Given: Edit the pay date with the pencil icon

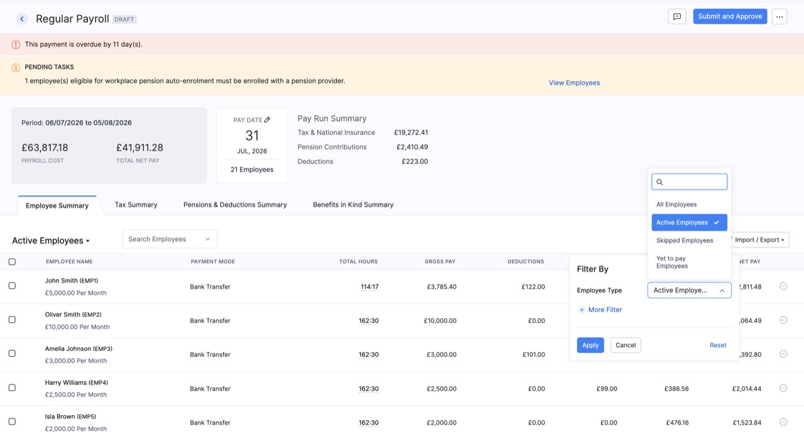Looking at the screenshot, I should tap(267, 119).
